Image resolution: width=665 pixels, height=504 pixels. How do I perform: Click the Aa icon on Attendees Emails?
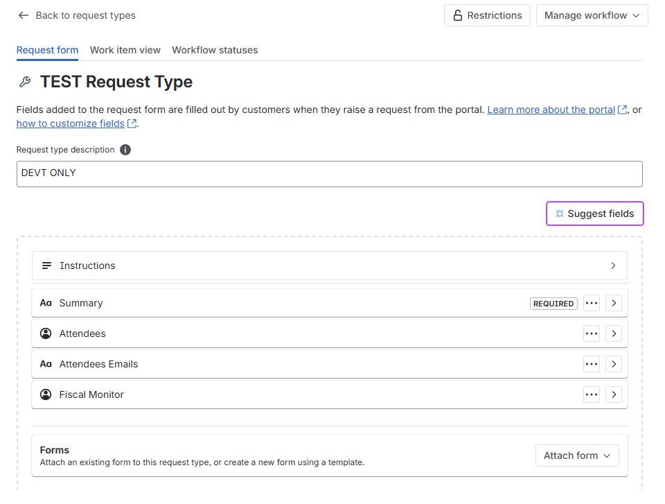click(x=46, y=363)
